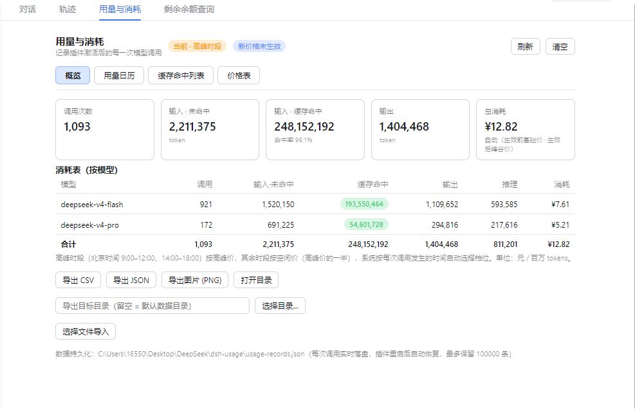The image size is (635, 413).
Task: Switch to the 用量日历 view
Action: 119,75
